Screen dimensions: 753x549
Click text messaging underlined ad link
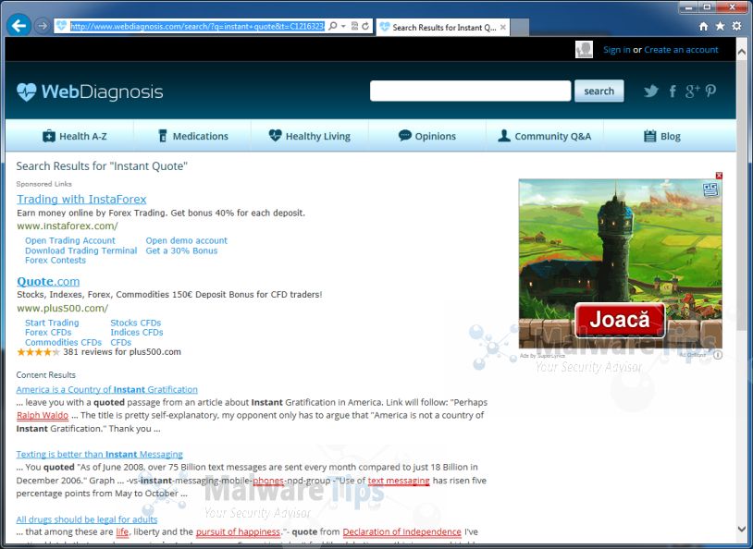pyautogui.click(x=399, y=481)
